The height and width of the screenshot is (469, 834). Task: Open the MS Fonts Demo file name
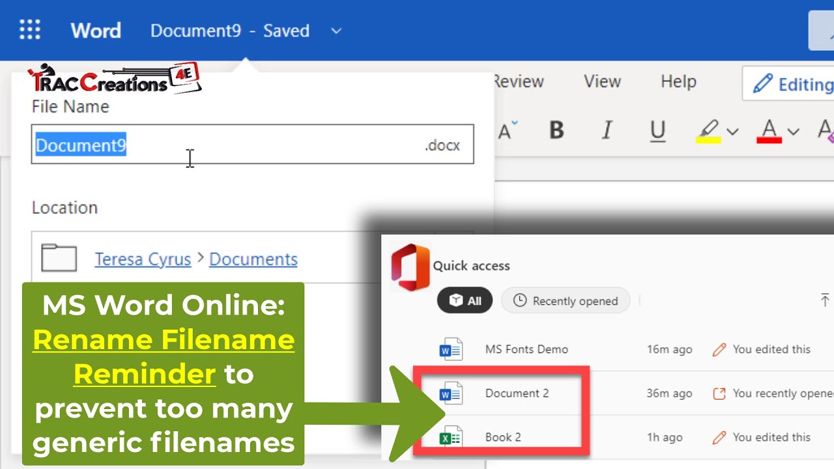click(526, 349)
